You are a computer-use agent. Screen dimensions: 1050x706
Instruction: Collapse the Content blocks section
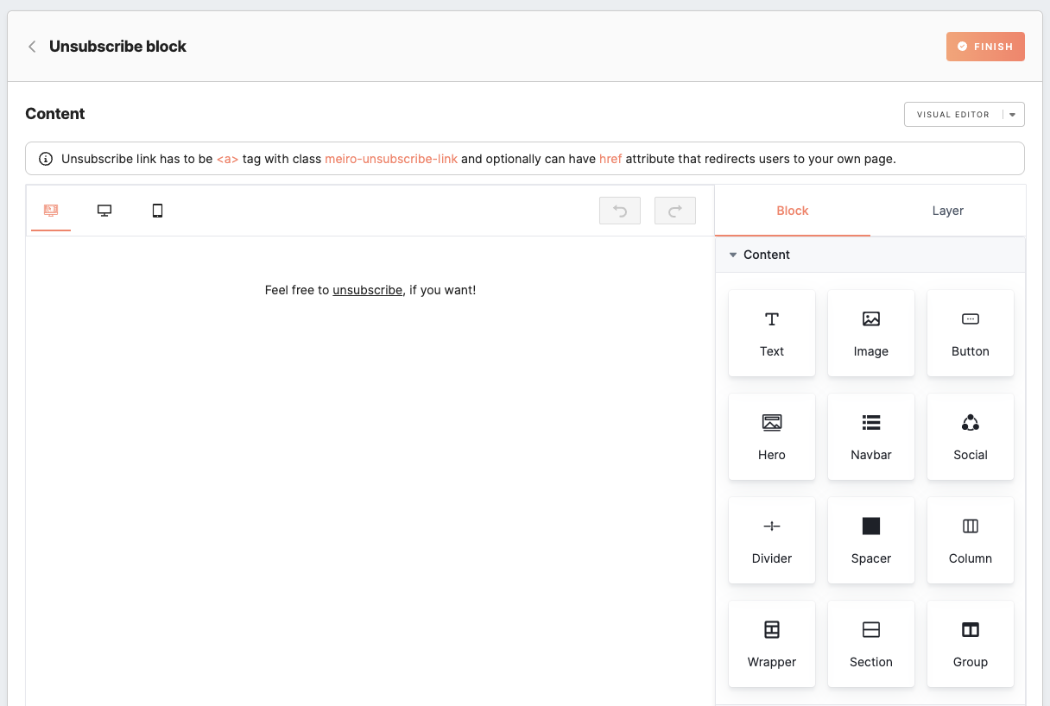pos(870,255)
